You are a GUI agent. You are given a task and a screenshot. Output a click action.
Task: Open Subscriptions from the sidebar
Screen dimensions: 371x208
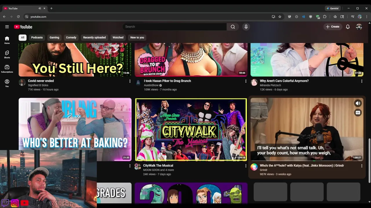coord(7,69)
